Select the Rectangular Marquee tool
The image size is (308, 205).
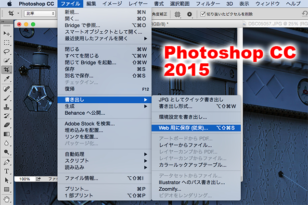7,42
